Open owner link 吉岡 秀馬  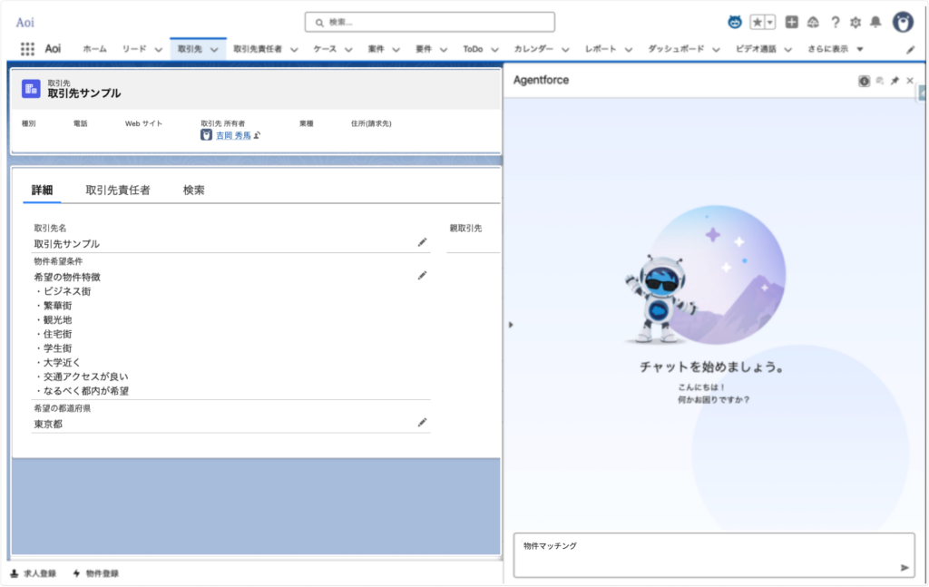click(233, 135)
